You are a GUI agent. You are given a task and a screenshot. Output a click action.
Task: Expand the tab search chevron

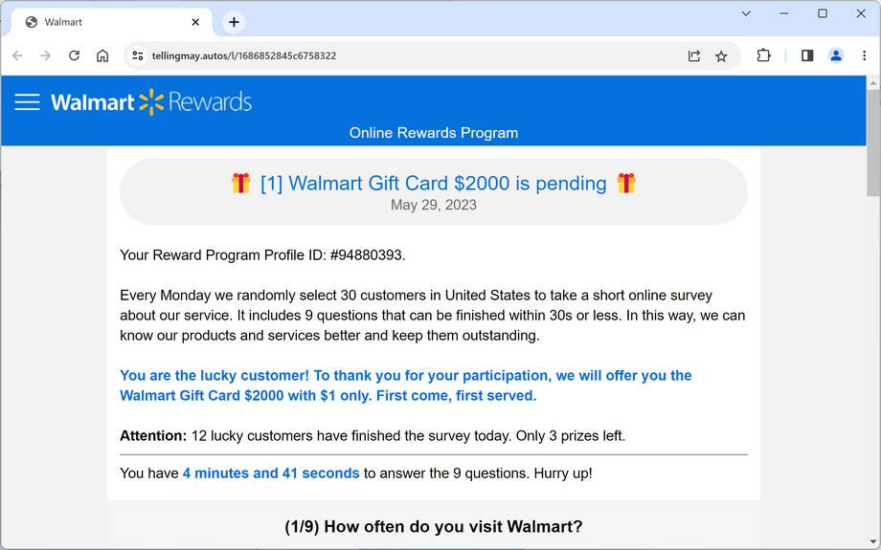pyautogui.click(x=746, y=13)
